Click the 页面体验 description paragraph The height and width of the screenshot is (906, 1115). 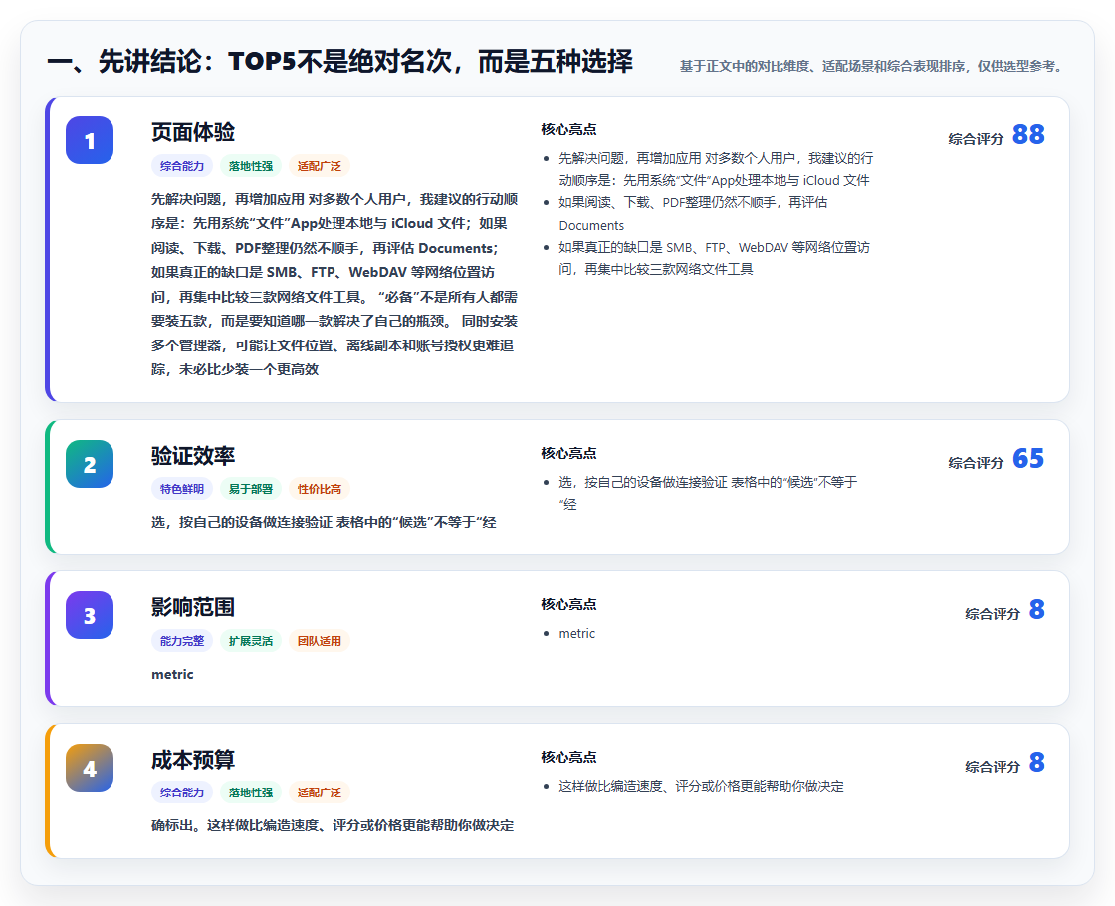[x=334, y=285]
